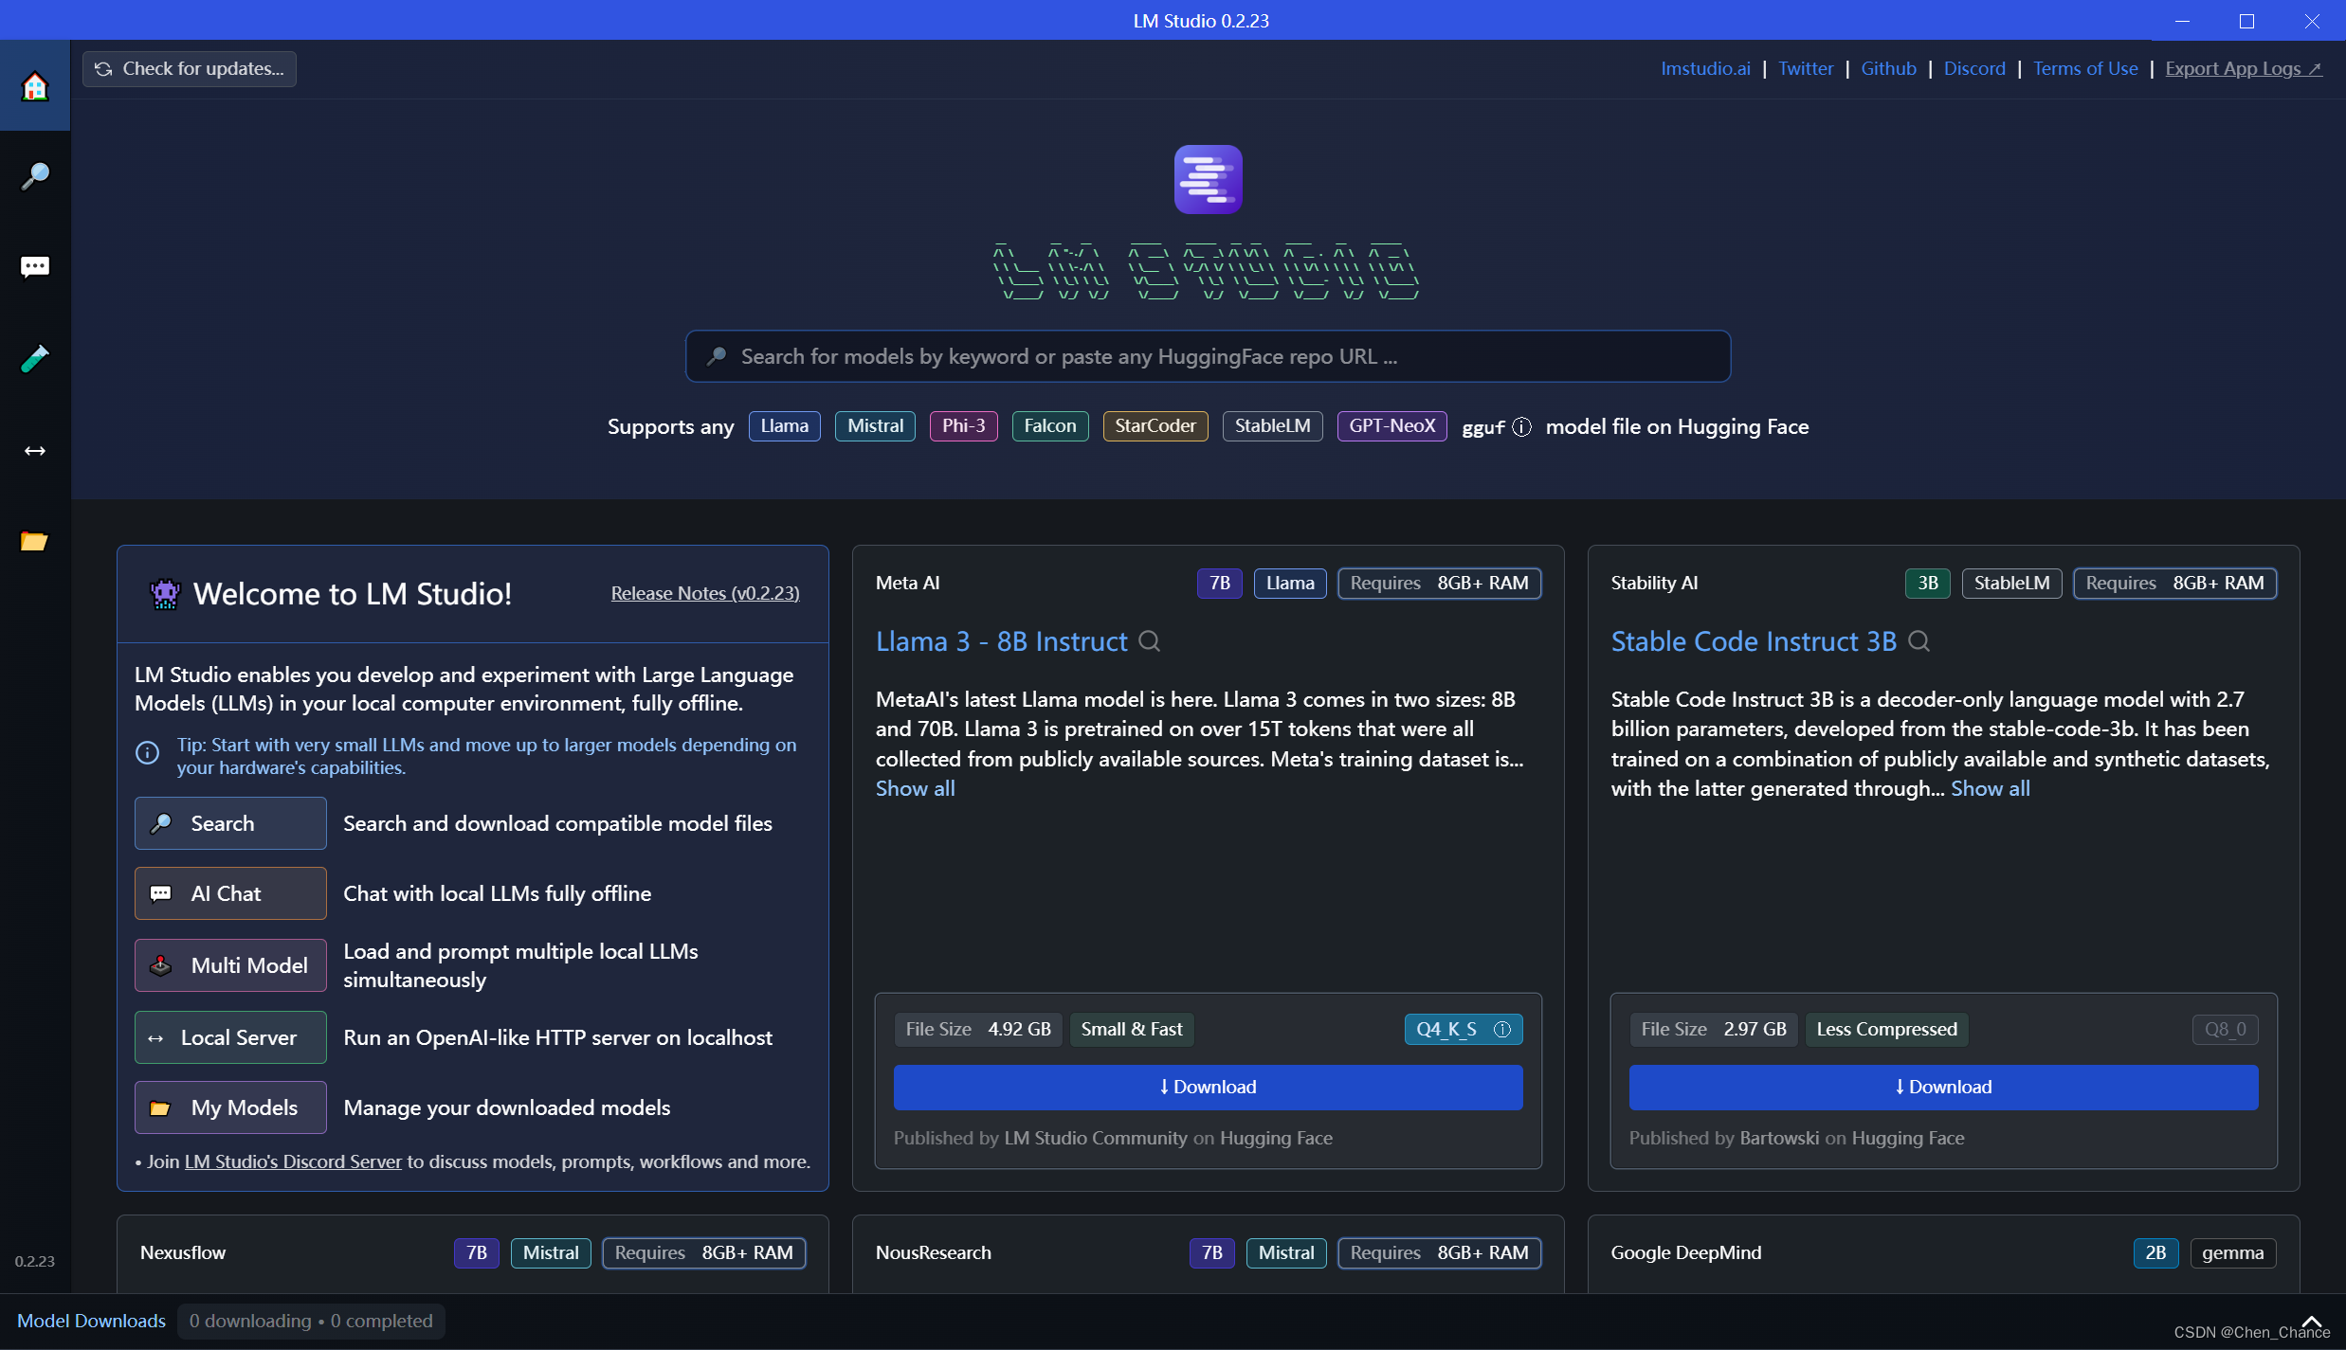Click Check for updates button

(x=190, y=69)
